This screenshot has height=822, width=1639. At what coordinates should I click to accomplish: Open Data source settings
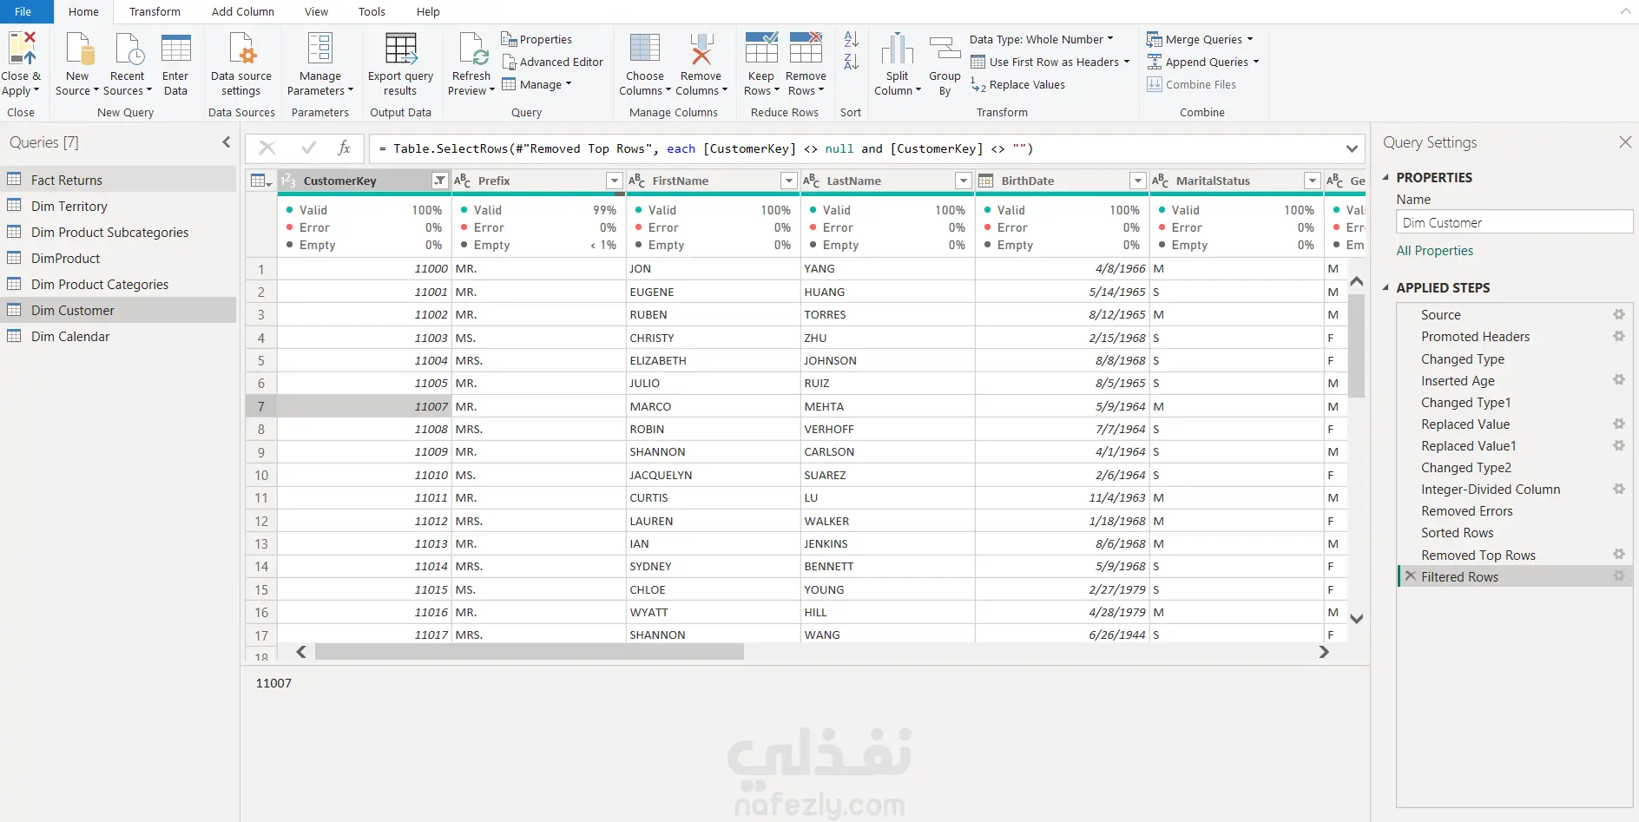(x=241, y=64)
